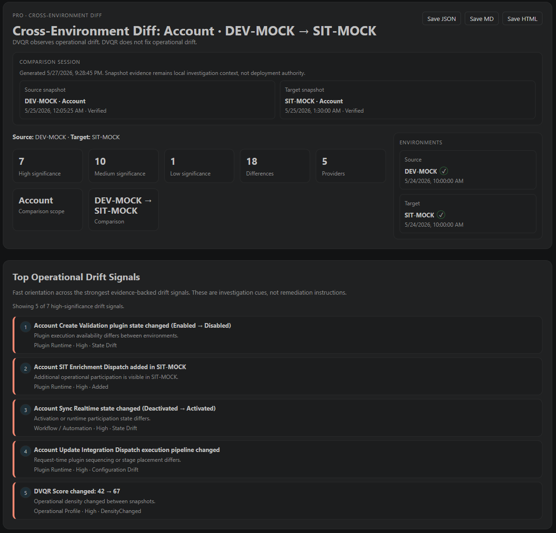Click 'Operational Profile · High · DensityChanged' tags
The height and width of the screenshot is (533, 556).
pos(88,511)
